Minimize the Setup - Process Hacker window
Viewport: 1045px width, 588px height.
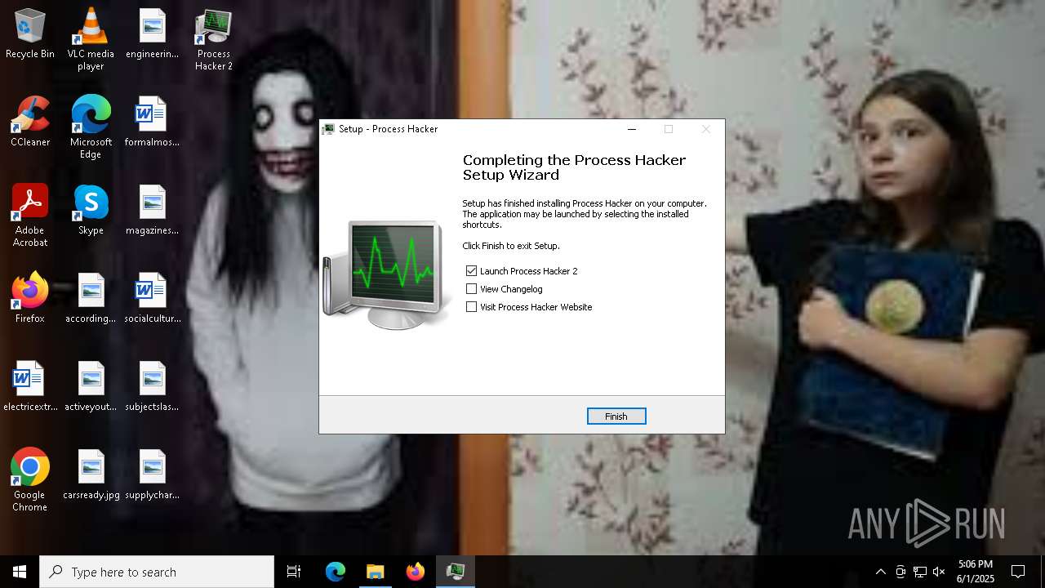point(631,129)
